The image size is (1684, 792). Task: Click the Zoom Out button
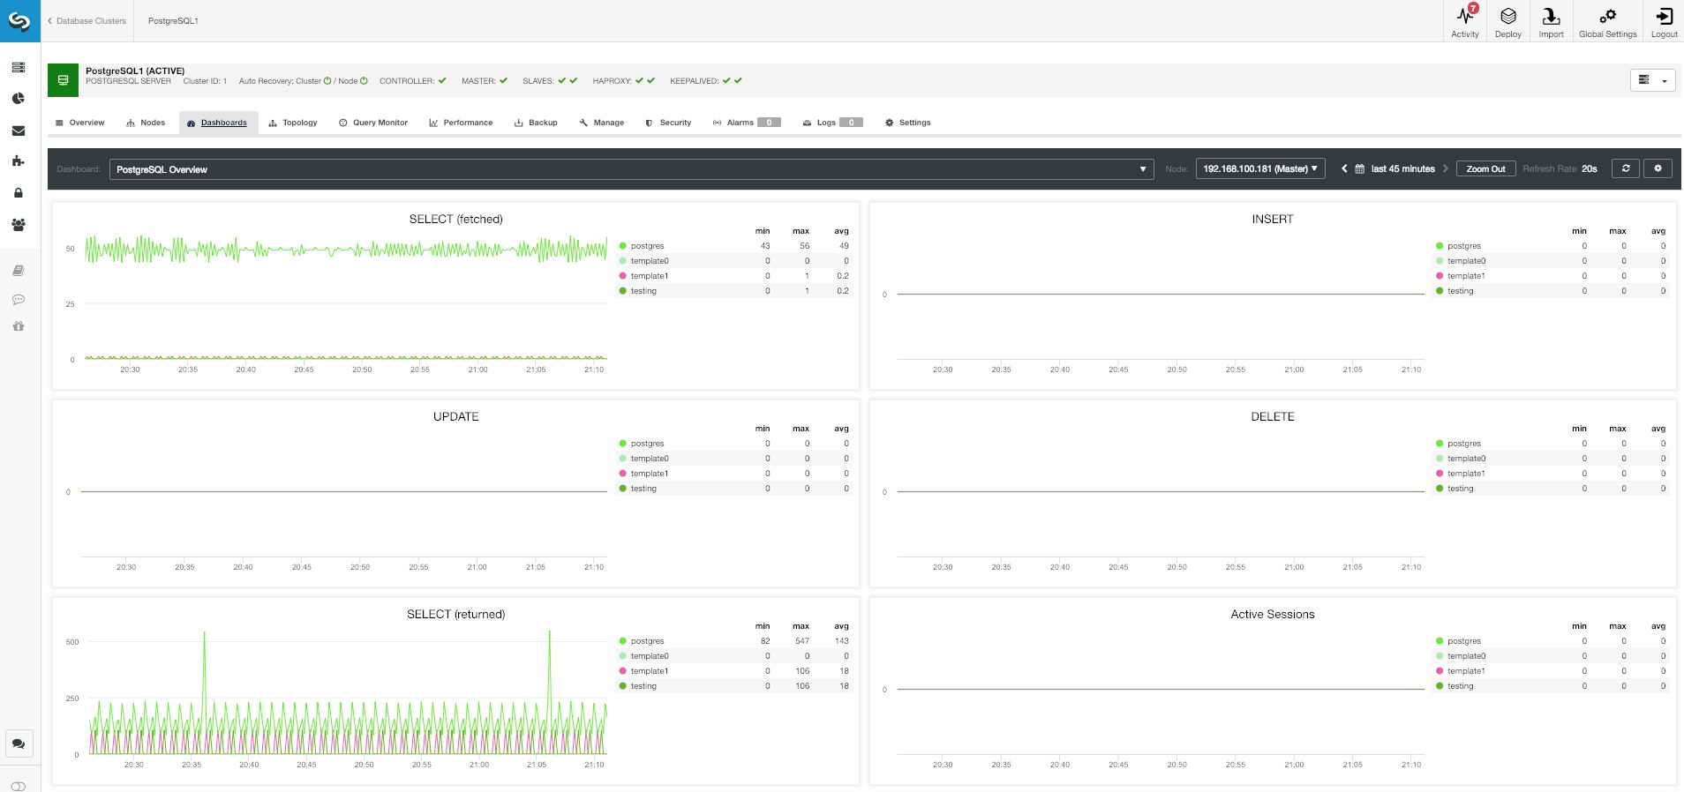(x=1485, y=169)
